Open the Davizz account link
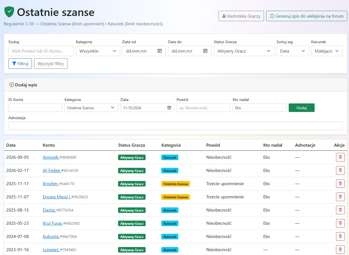The width and height of the screenshot is (349, 255). click(x=49, y=210)
